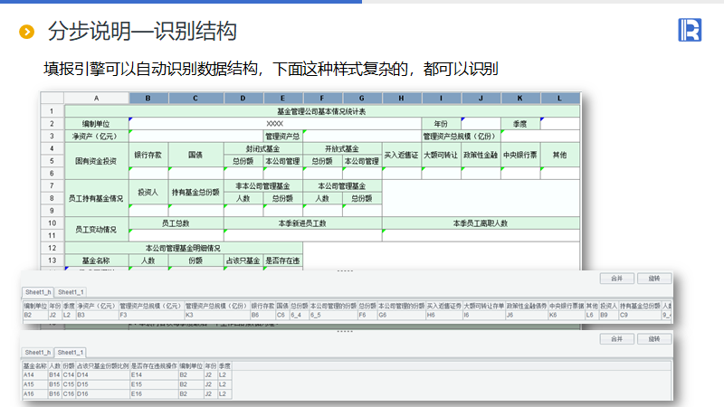Select the 员工变动情况 cell in column A
The width and height of the screenshot is (724, 407).
point(96,229)
